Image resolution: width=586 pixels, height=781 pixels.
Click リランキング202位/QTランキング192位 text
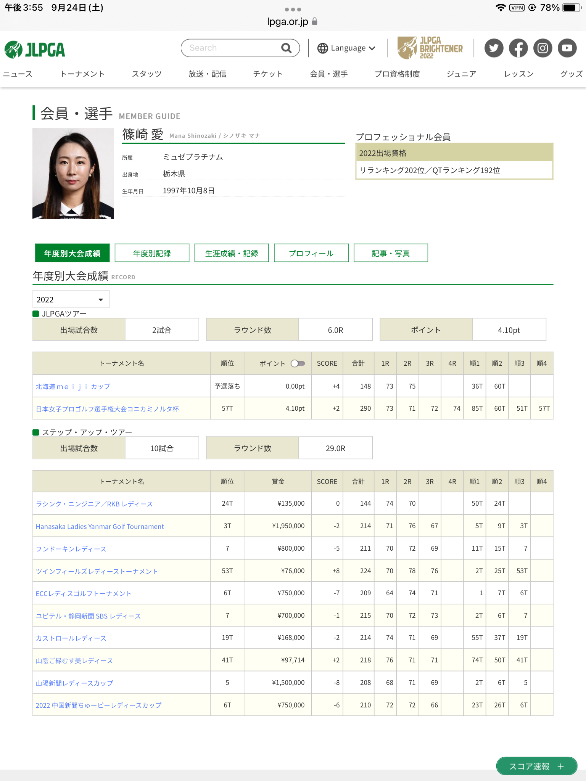pos(430,170)
